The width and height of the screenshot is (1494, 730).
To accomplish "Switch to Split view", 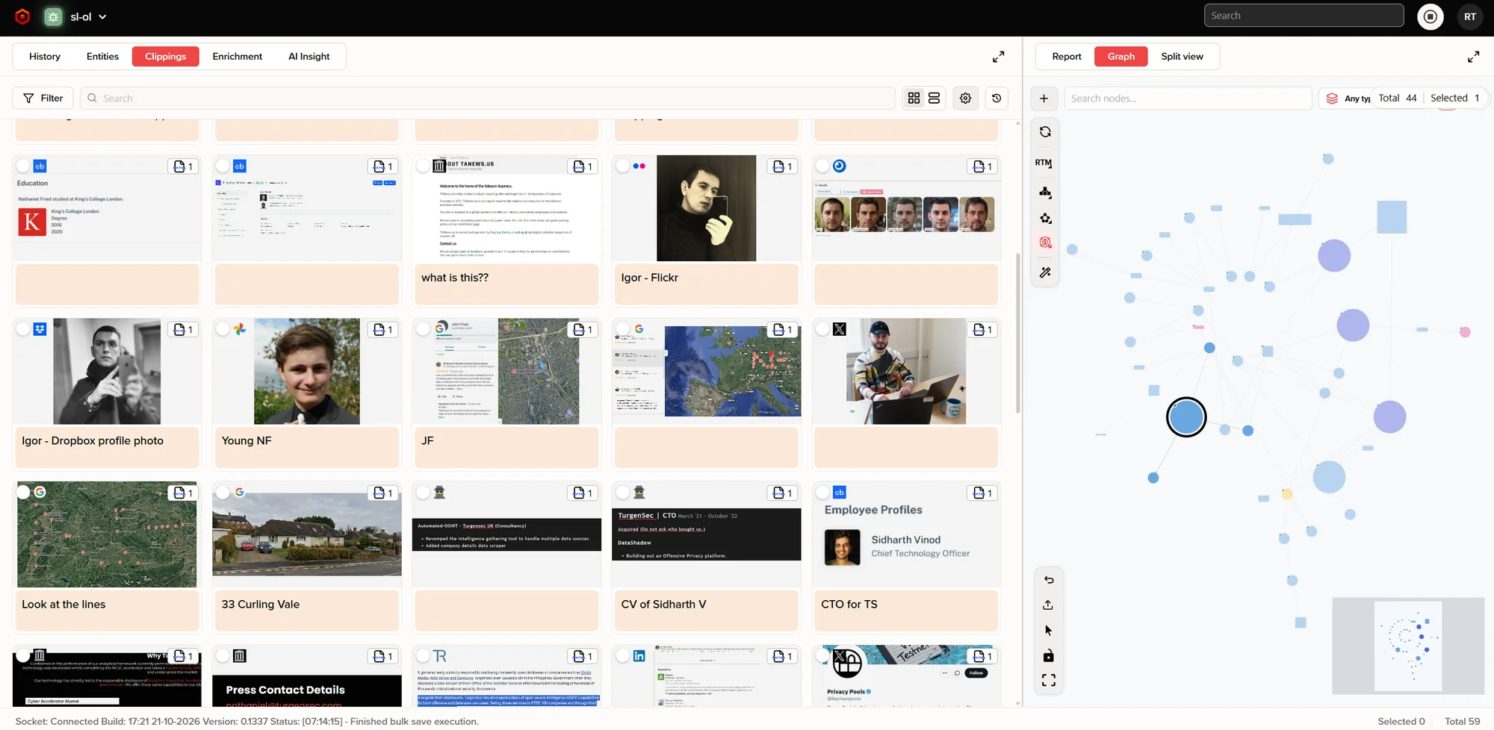I will [1182, 57].
